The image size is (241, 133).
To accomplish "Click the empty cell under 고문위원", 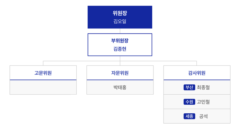I will click(x=43, y=87).
